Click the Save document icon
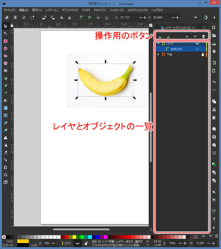 [214, 44]
